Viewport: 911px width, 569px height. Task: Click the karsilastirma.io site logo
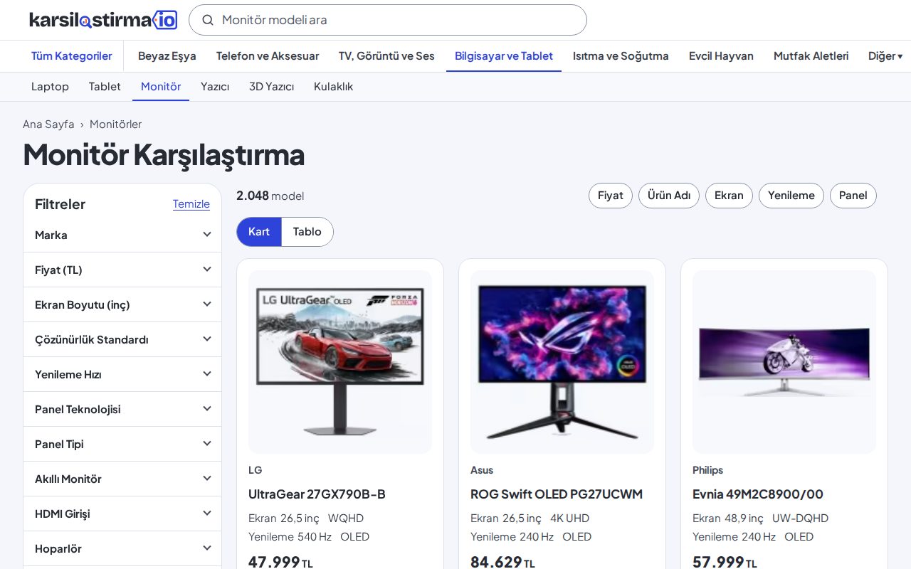pos(103,20)
